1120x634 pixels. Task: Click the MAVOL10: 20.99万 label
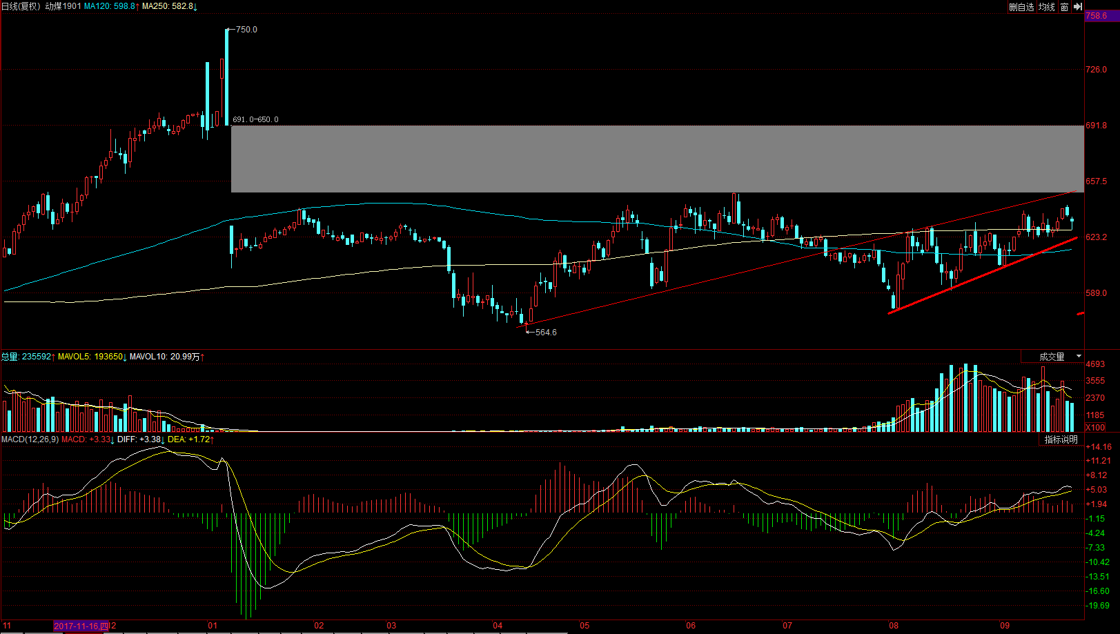pyautogui.click(x=167, y=357)
